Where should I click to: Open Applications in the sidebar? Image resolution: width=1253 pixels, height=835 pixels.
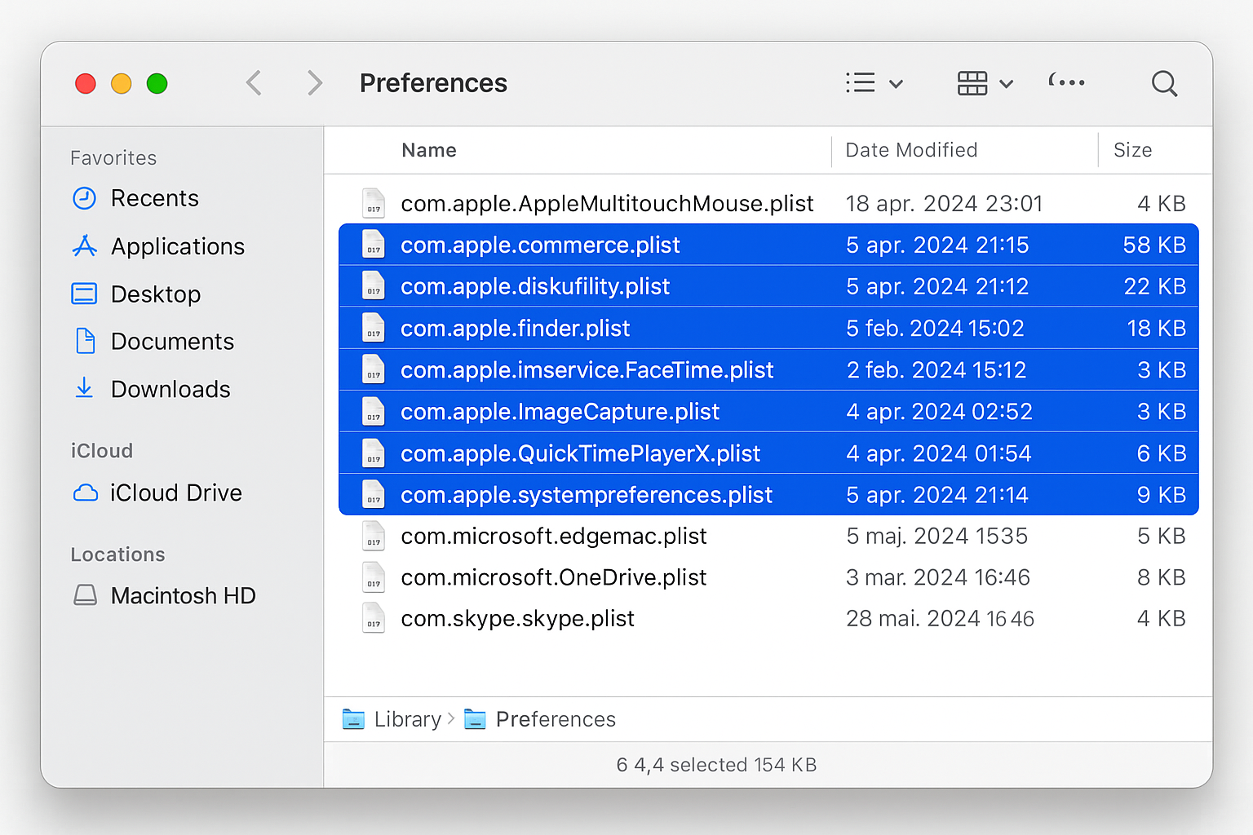(158, 246)
